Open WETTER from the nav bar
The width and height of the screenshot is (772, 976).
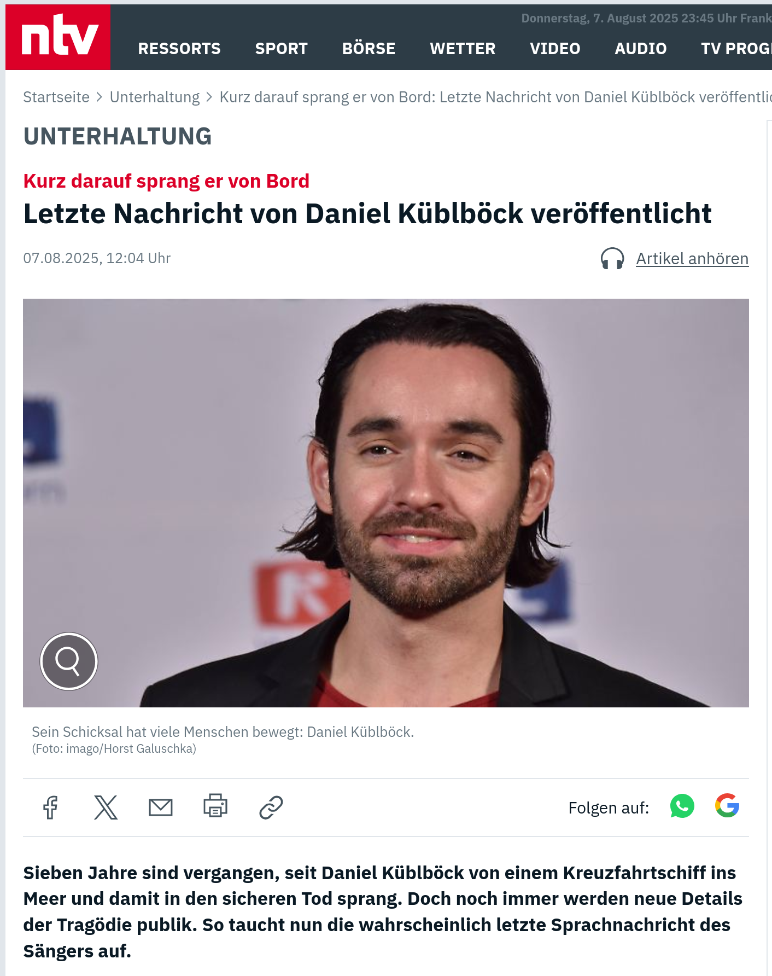[463, 49]
